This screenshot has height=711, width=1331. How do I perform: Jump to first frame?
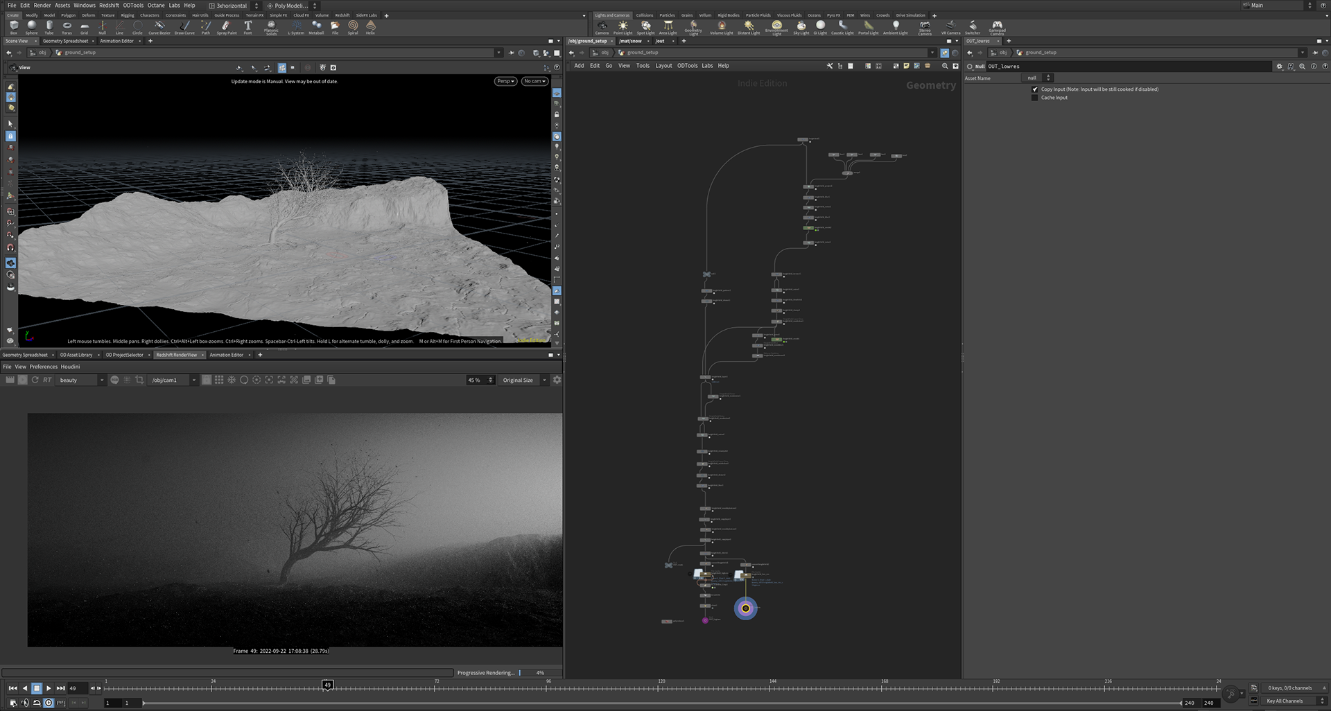[12, 688]
